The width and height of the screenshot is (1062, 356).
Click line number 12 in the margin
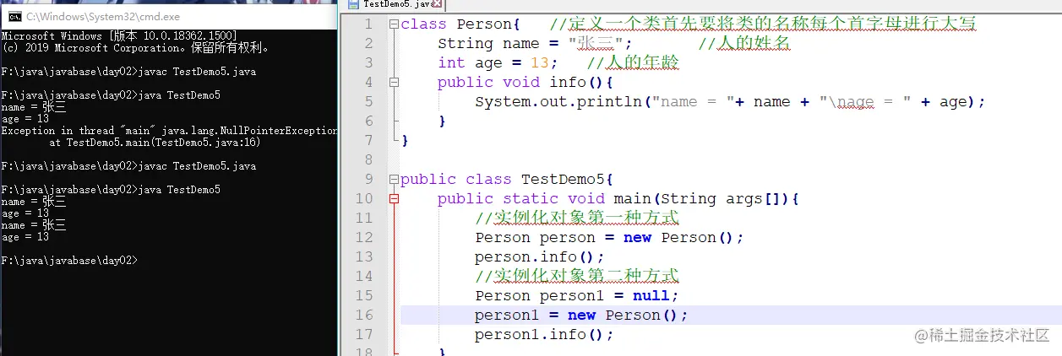click(x=363, y=237)
